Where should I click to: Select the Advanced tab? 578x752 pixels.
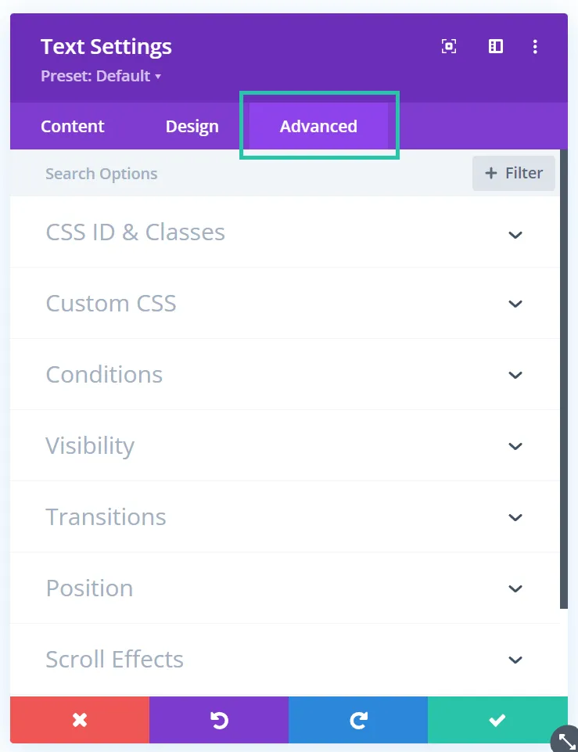tap(318, 126)
